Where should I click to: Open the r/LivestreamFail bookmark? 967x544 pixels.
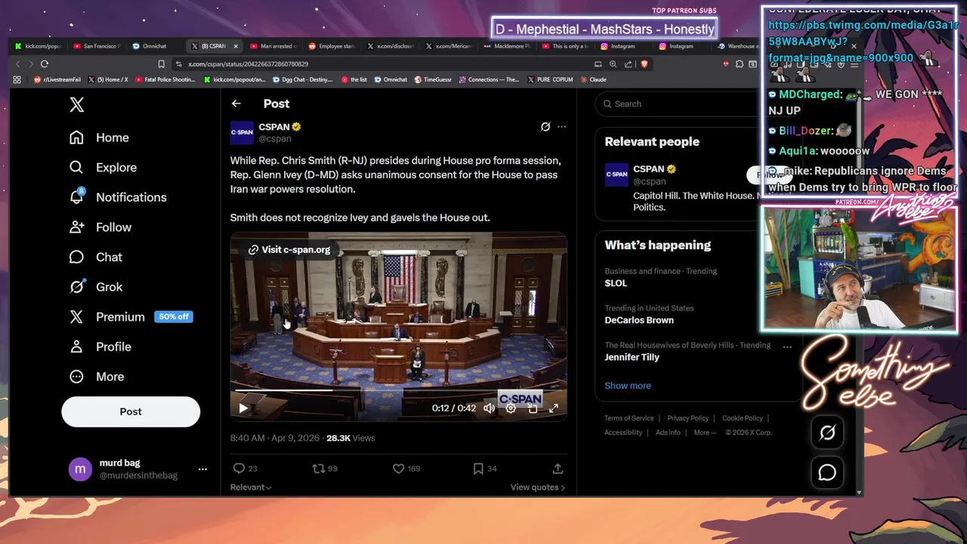(x=58, y=79)
